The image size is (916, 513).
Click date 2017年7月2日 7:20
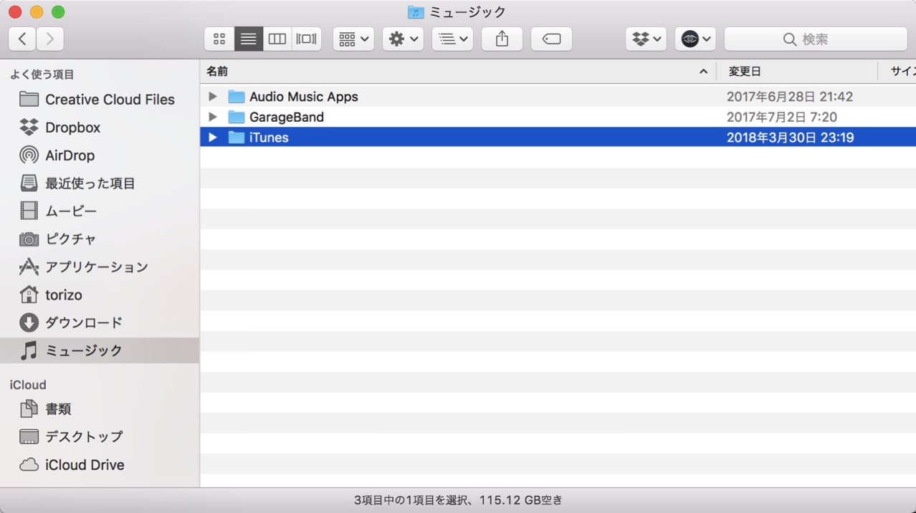click(x=782, y=117)
